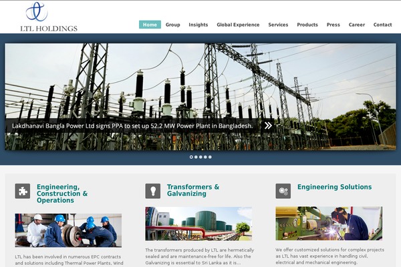This screenshot has height=267, width=401.
Task: Go to the Career page
Action: [x=357, y=25]
